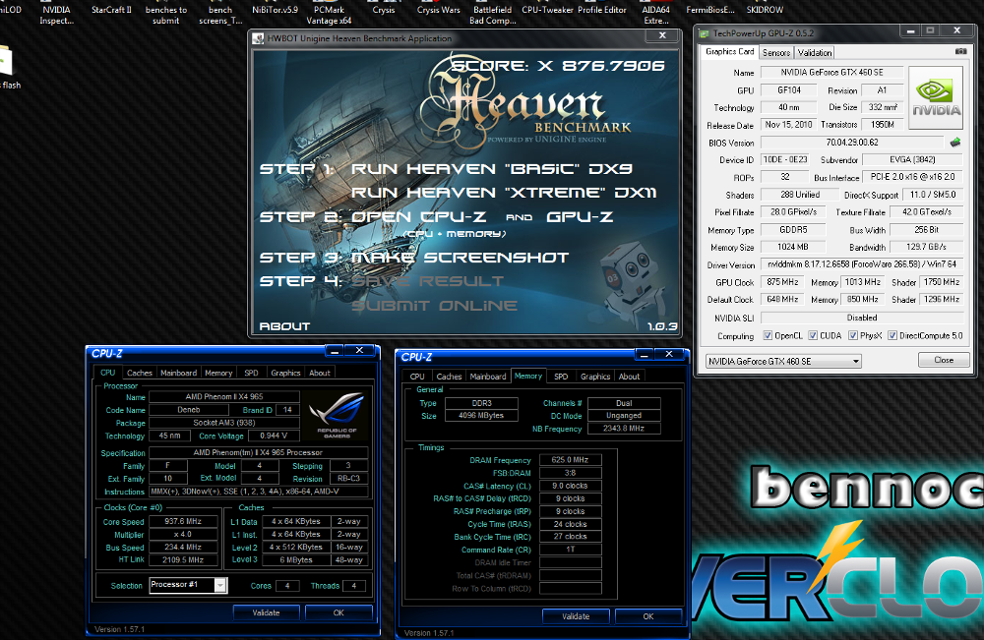Click DRAM Frequency 625.0 MHz value

pyautogui.click(x=570, y=459)
